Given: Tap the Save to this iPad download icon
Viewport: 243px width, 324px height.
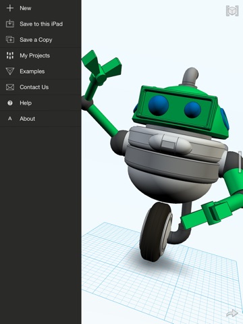Looking at the screenshot, I should pyautogui.click(x=10, y=24).
